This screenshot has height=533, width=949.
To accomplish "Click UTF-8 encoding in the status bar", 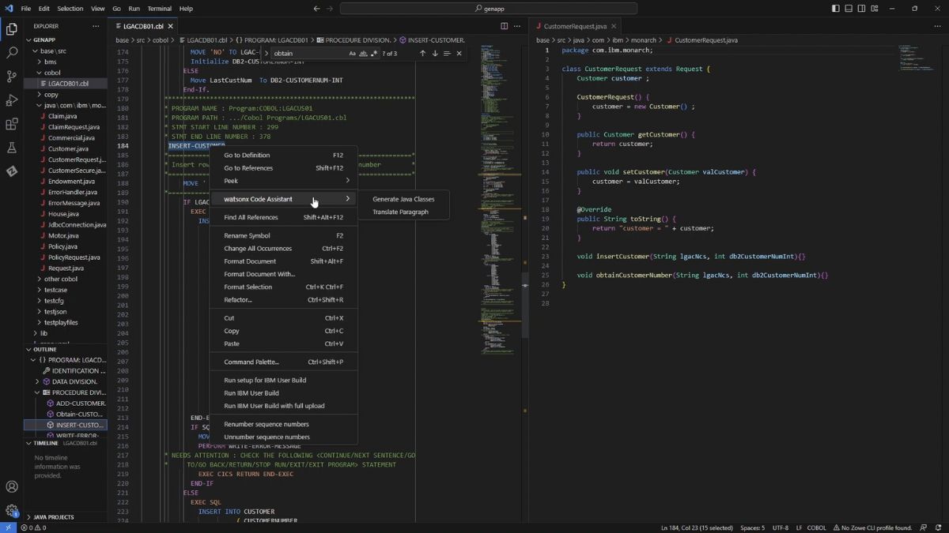I will coord(781,527).
